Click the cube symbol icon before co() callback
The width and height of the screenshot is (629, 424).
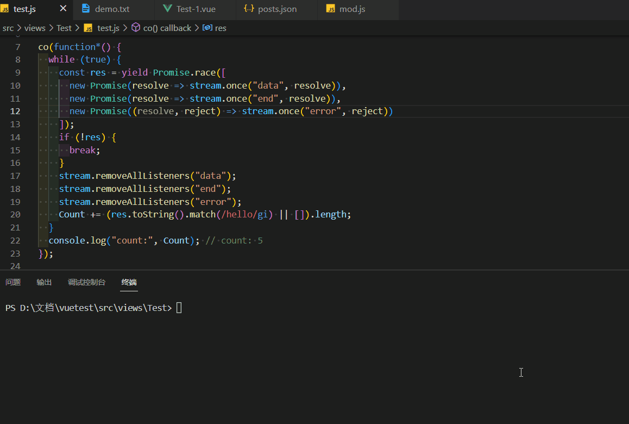(x=136, y=27)
